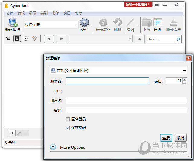This screenshot has width=194, height=161.
Task: Click the Cyberduck duck logo
Action: point(6,6)
